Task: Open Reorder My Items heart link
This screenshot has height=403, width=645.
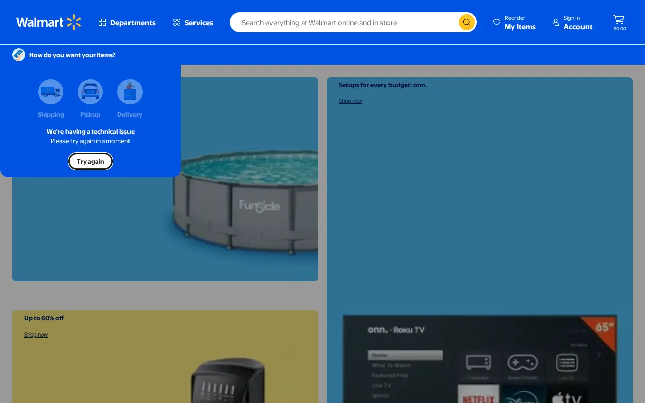Action: click(x=514, y=22)
